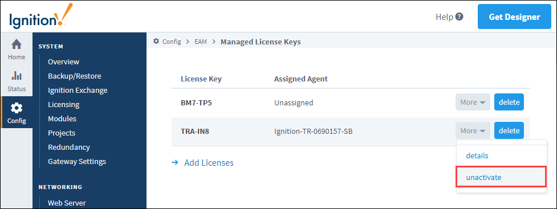This screenshot has width=557, height=209.
Task: Expand More dropdown for BM7-TP5
Action: pos(473,102)
